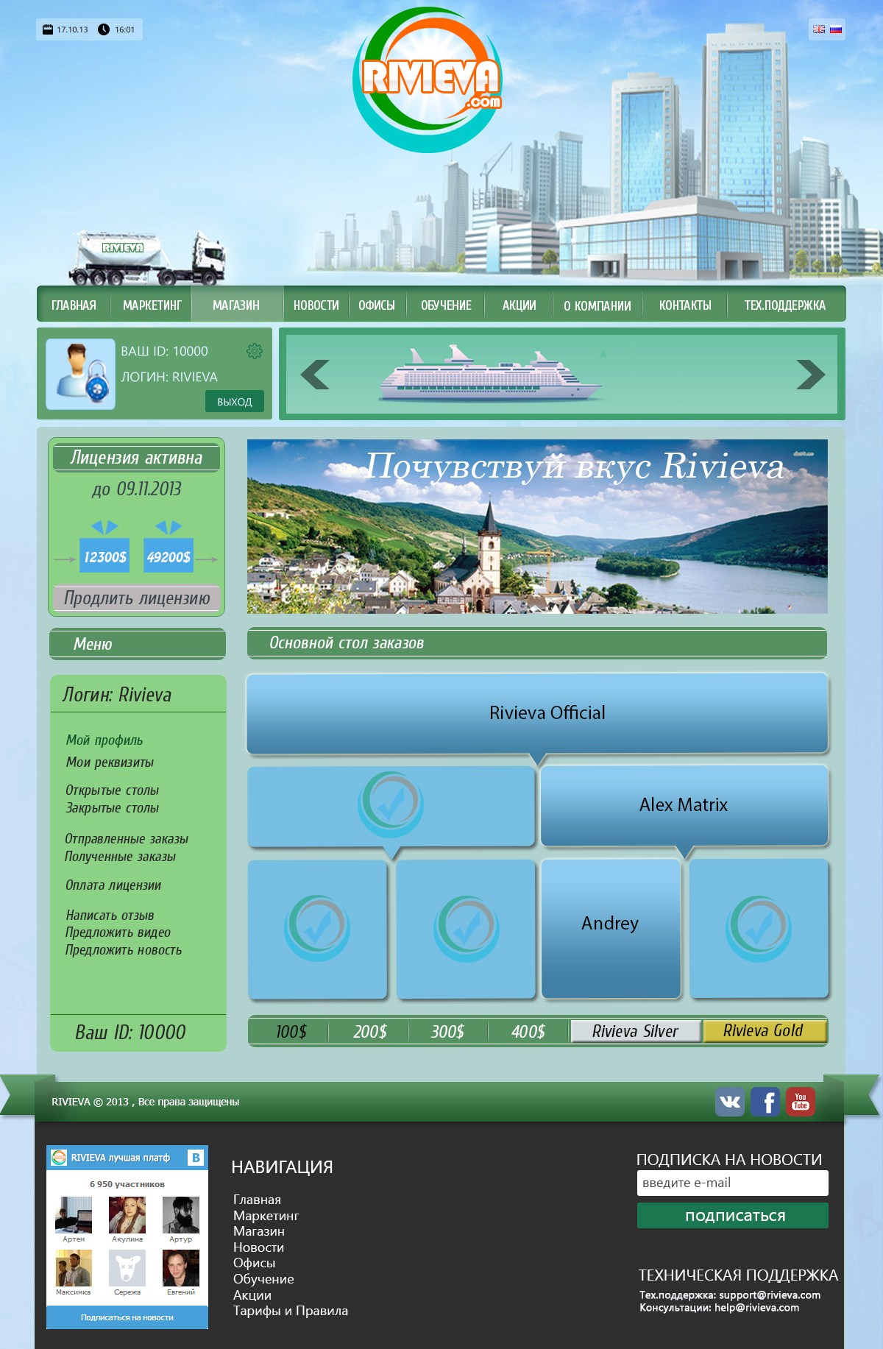Click the 12300$ value box
883x1349 pixels.
[x=104, y=556]
